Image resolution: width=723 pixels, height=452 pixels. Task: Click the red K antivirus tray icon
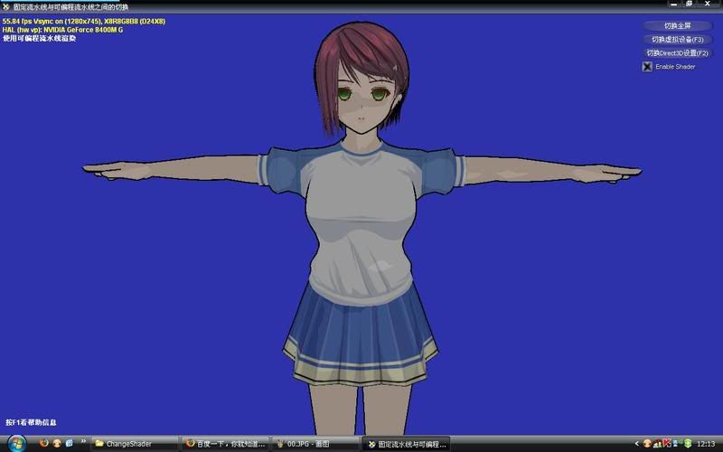point(666,444)
